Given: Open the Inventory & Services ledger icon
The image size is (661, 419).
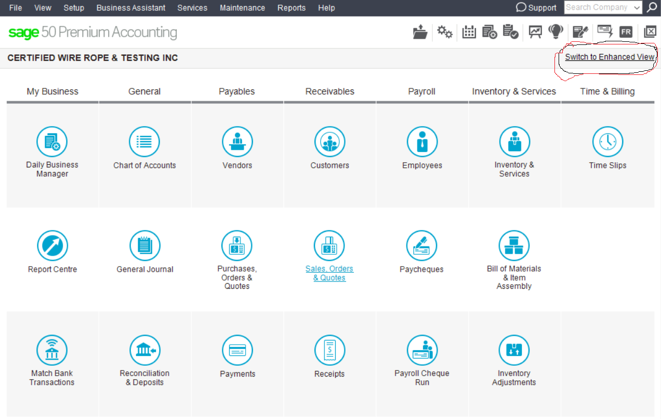Looking at the screenshot, I should [514, 142].
